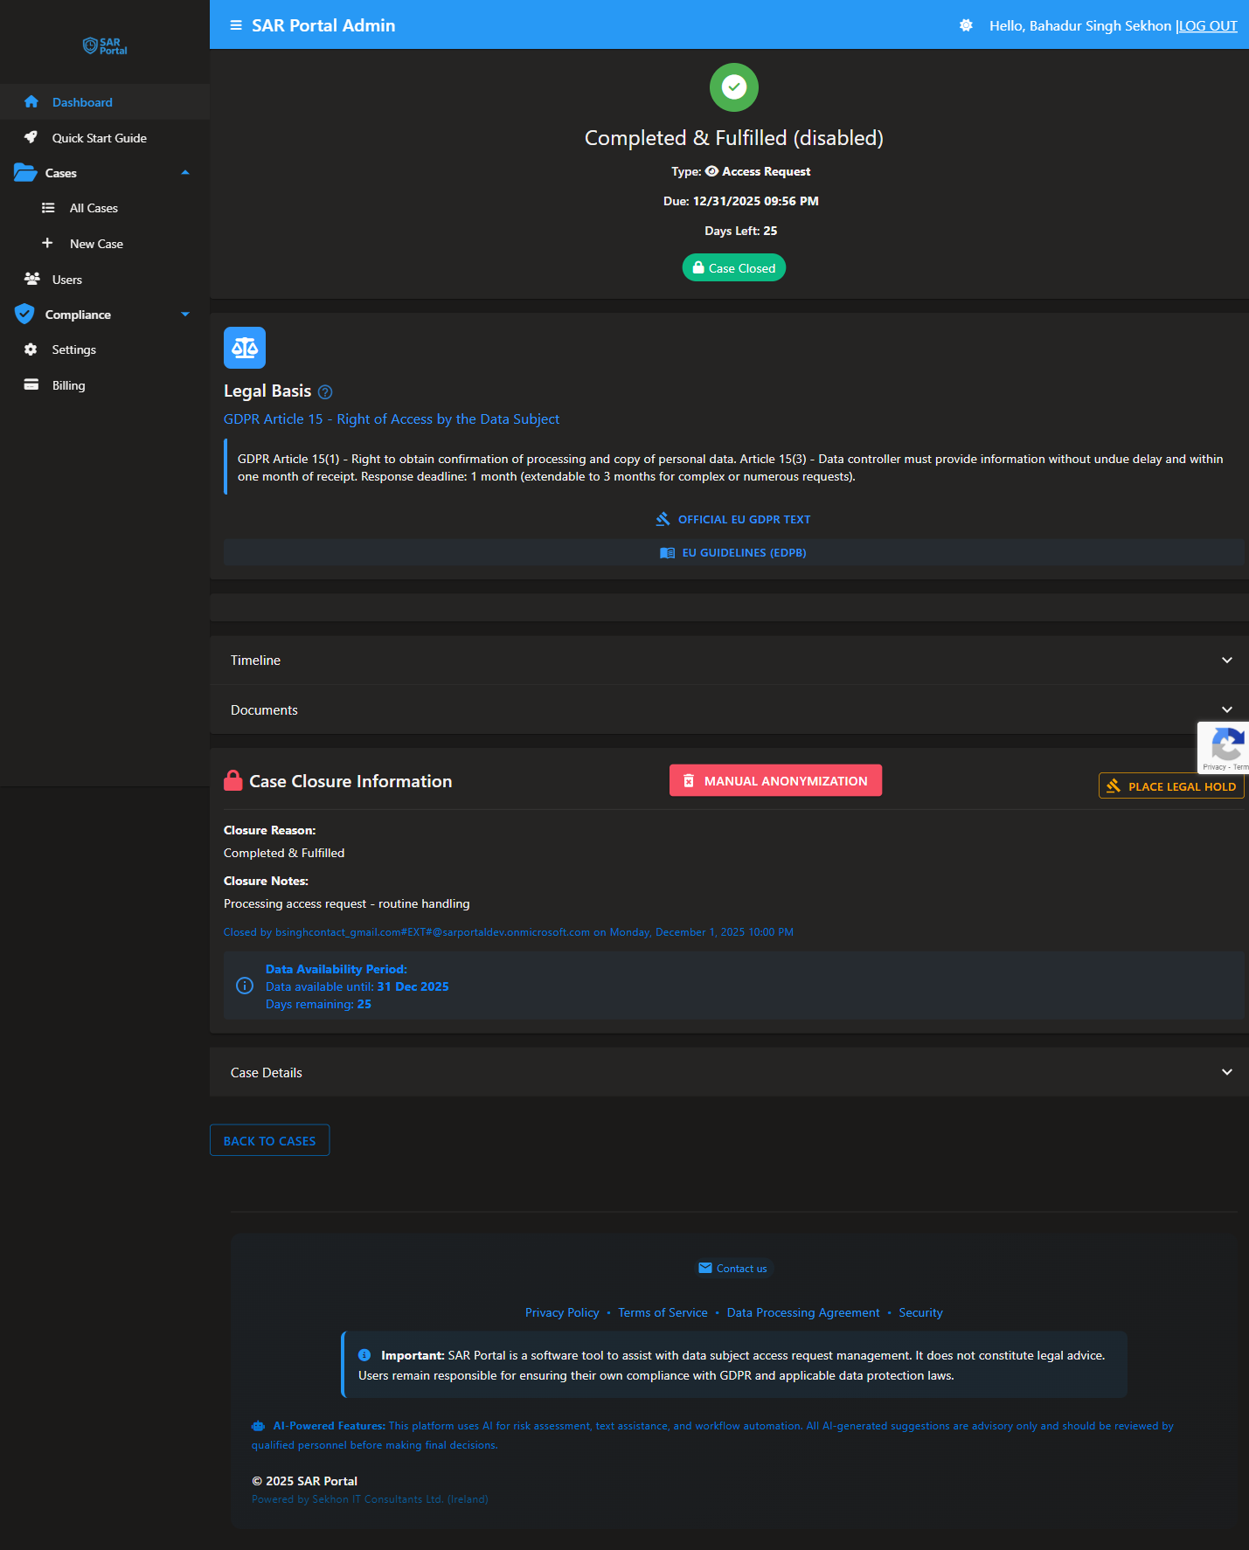Click the reCAPTCHA badge
Viewport: 1249px width, 1550px height.
pyautogui.click(x=1224, y=747)
